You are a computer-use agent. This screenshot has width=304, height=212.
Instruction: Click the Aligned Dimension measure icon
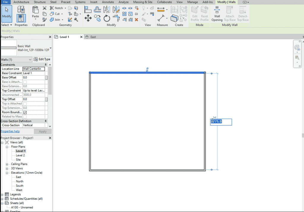(x=161, y=18)
